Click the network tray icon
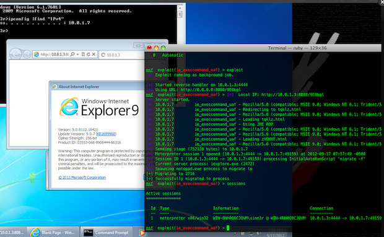Viewport: 384px width, 237px height. coord(251,233)
